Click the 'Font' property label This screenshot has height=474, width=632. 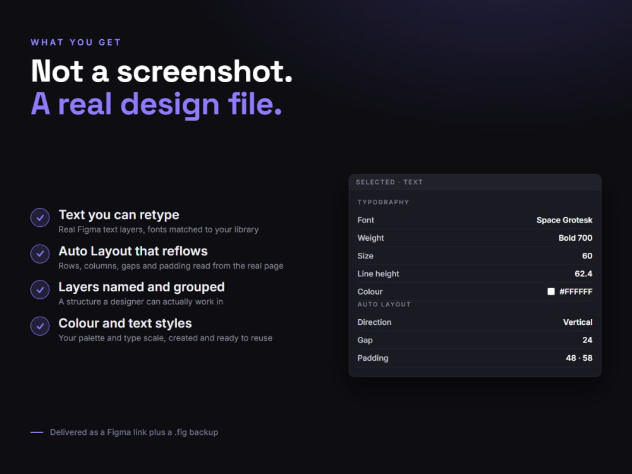click(x=365, y=220)
